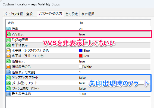Viewport: 154px width, 108px height.
Task: Change the false value of [プッシュ通知] アラート
Action: pos(82,89)
